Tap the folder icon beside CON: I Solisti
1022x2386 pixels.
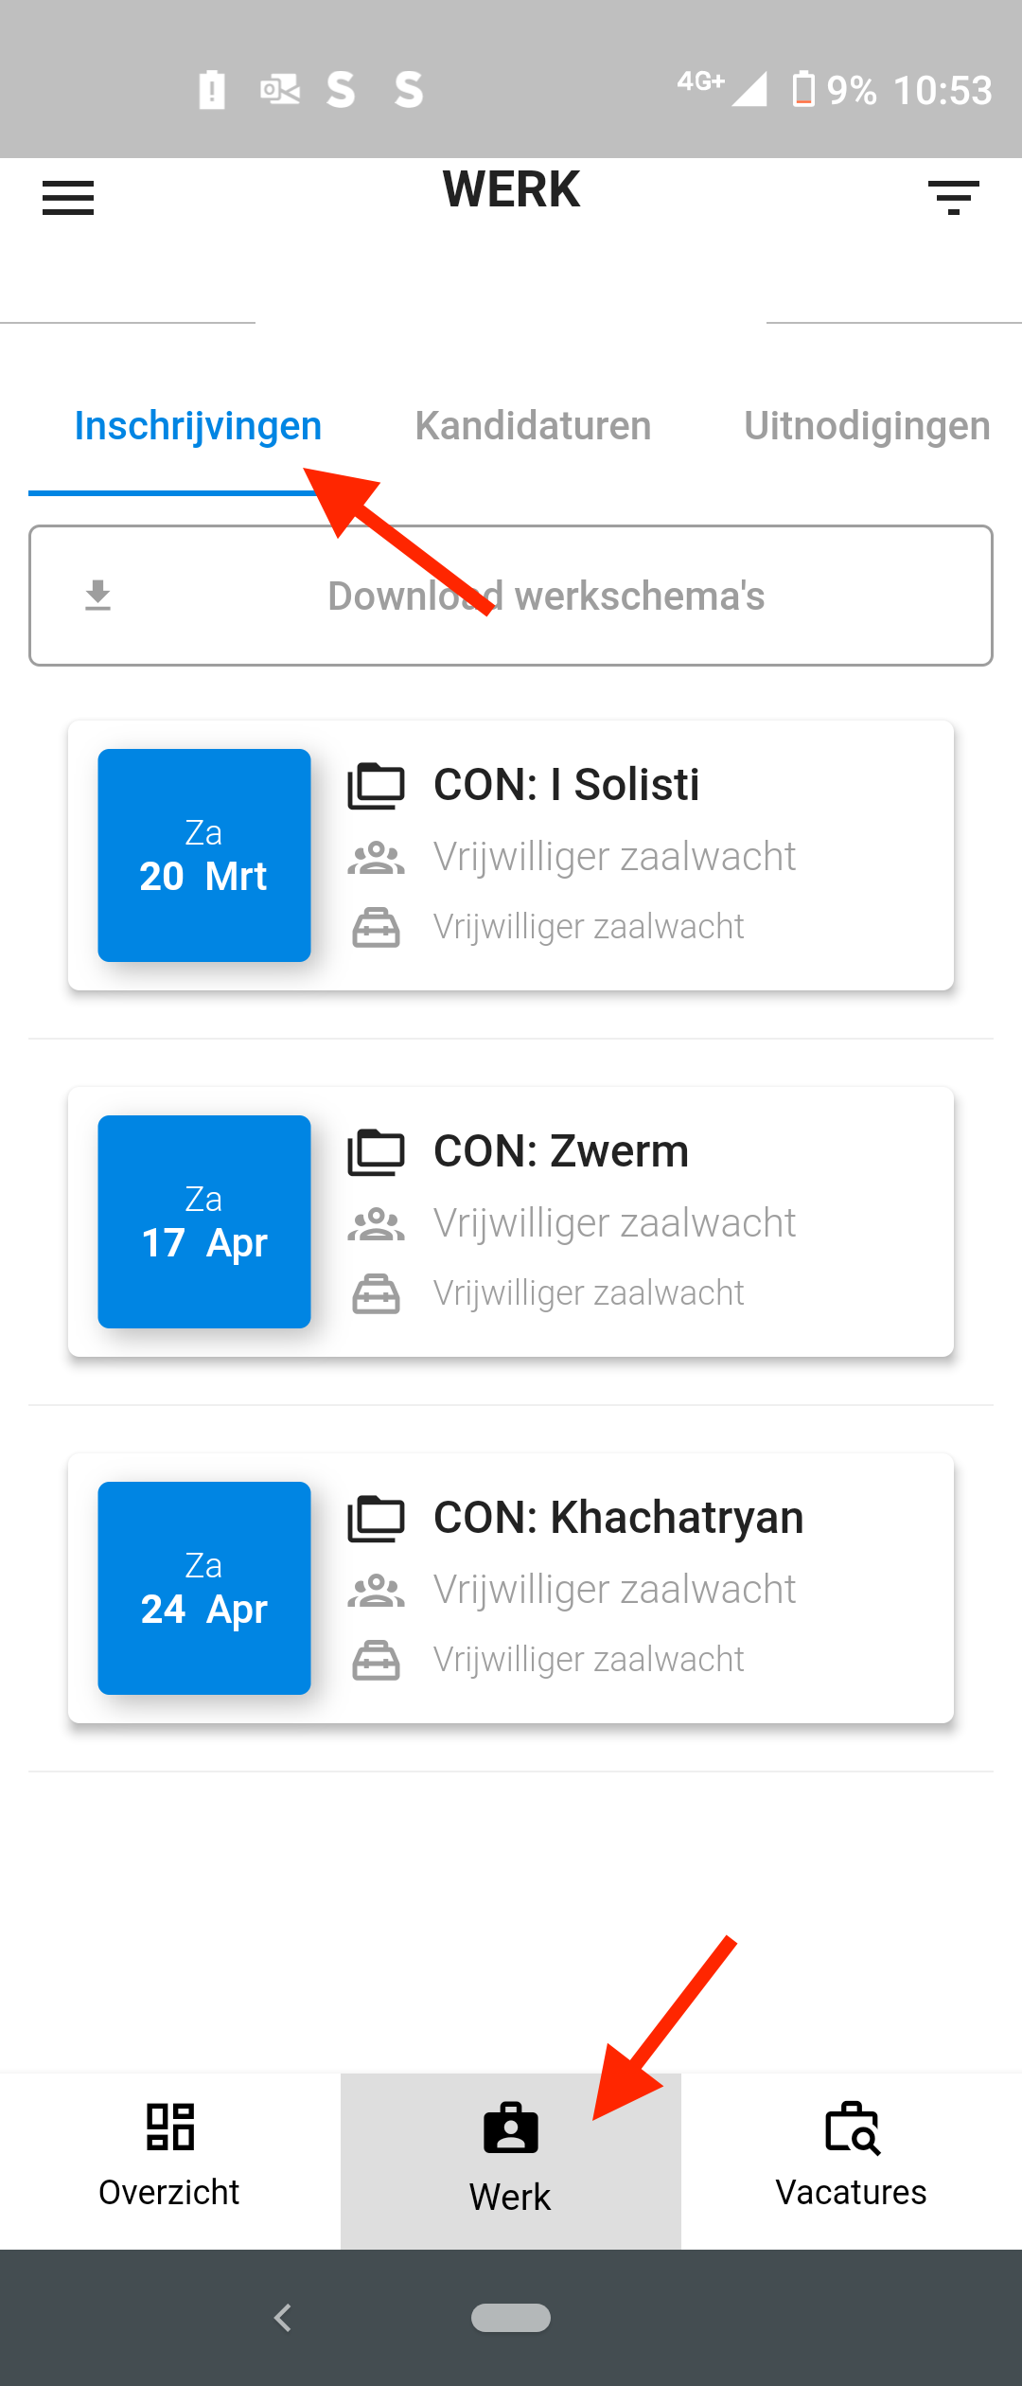coord(376,785)
